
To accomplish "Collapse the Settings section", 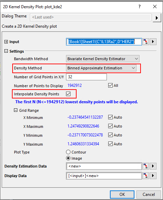I will [6, 51].
